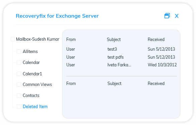Screen dimensions: 196x125
Task: Open the Common Views folder
Action: 37,84
